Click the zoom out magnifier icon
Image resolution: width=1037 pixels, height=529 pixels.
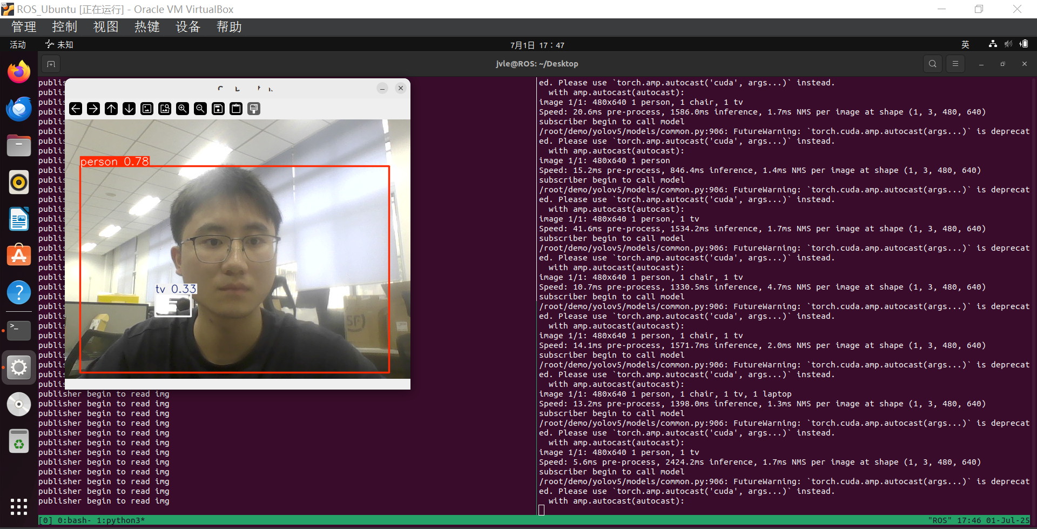(x=200, y=109)
